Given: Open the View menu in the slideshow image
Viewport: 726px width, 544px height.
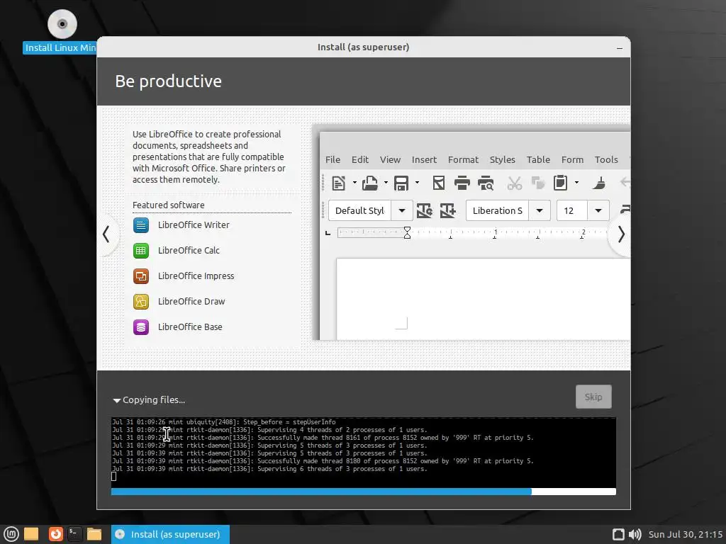Looking at the screenshot, I should pos(390,159).
